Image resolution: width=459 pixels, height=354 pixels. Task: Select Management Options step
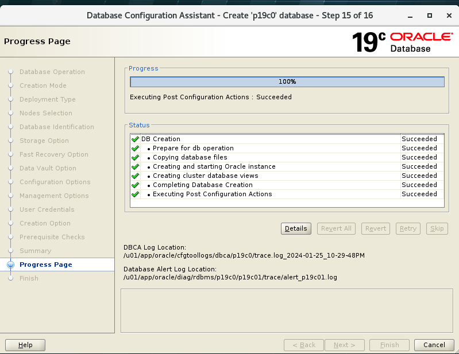point(54,196)
